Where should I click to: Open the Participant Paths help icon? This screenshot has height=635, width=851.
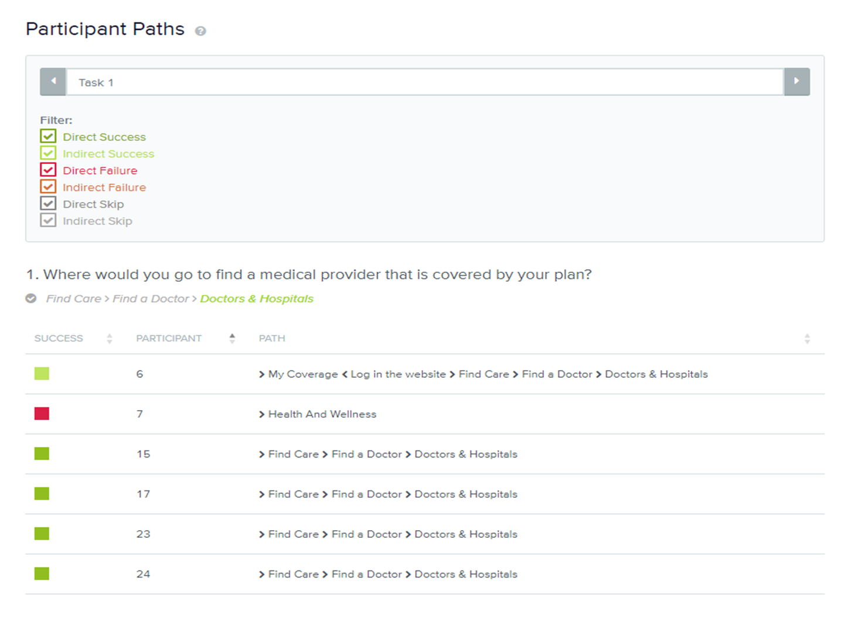[x=200, y=31]
